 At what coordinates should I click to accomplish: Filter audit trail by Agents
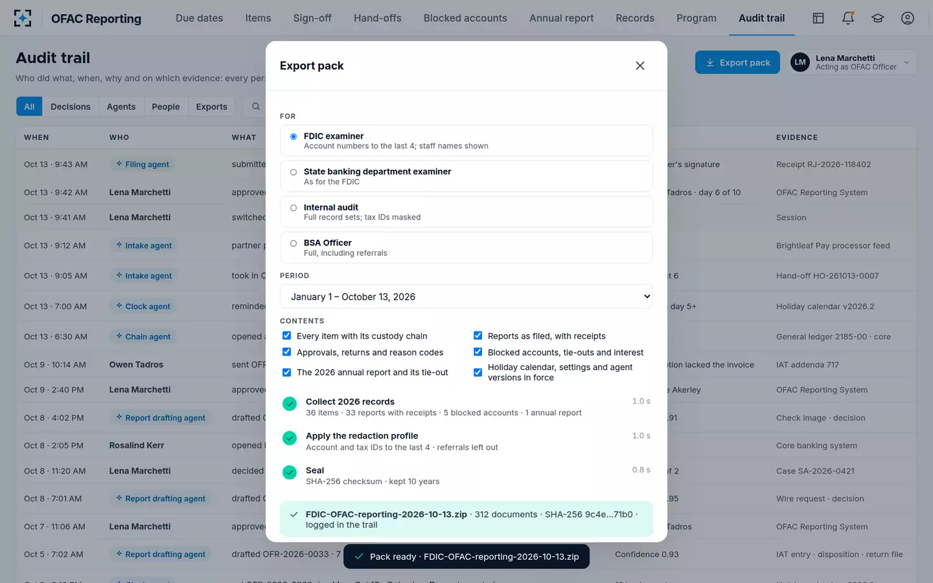tap(121, 106)
